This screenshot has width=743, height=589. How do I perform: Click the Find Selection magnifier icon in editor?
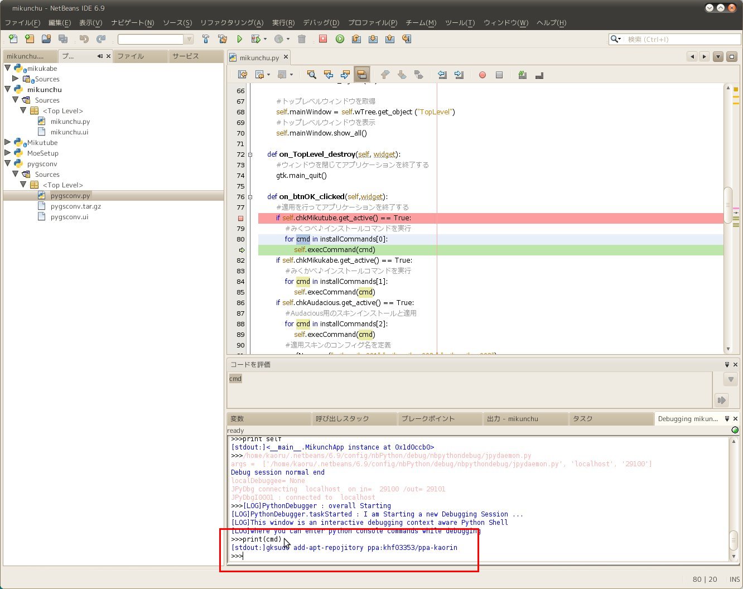click(312, 75)
